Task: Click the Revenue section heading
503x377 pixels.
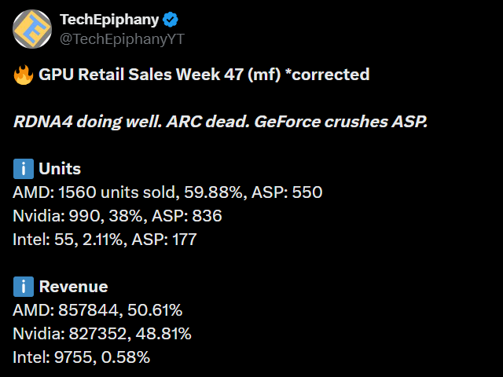Action: (x=73, y=287)
